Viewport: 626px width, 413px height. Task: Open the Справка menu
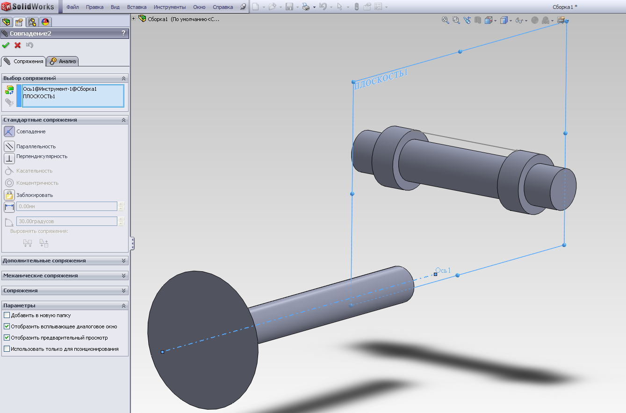click(x=223, y=7)
